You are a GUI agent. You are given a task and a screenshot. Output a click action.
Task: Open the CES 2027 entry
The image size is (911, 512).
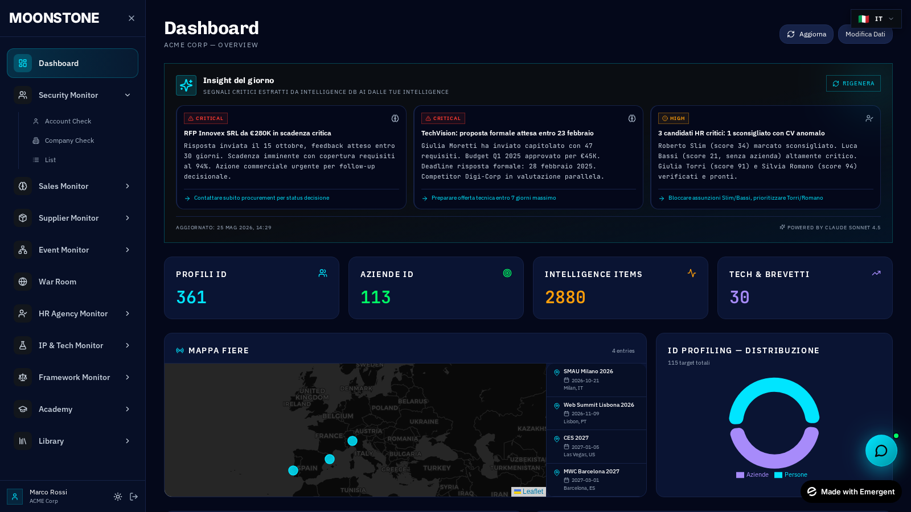596,447
